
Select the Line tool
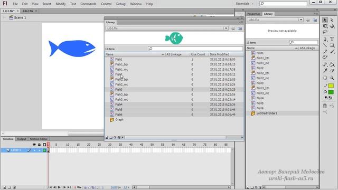[x=325, y=45]
